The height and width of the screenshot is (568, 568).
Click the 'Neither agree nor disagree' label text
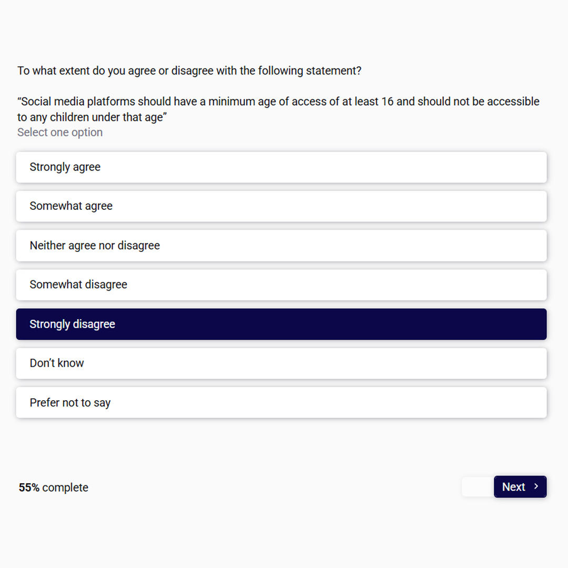(x=95, y=246)
